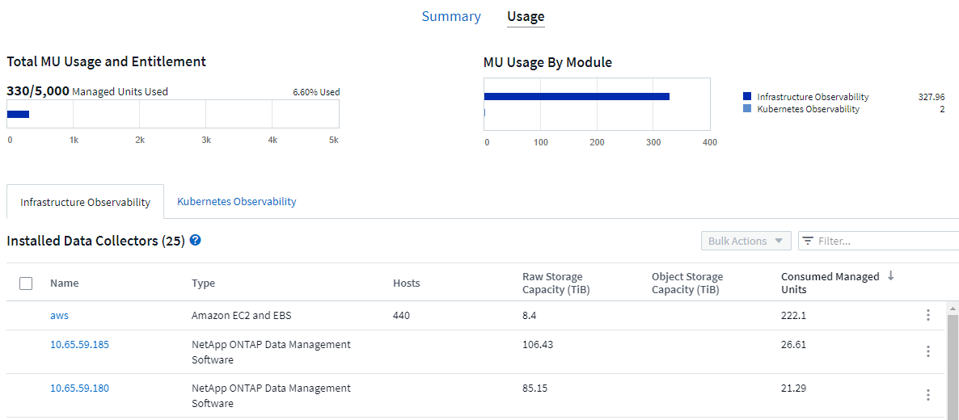Screen dimensions: 959x420
Task: Select the Infrastructure Observability tab
Action: point(86,202)
